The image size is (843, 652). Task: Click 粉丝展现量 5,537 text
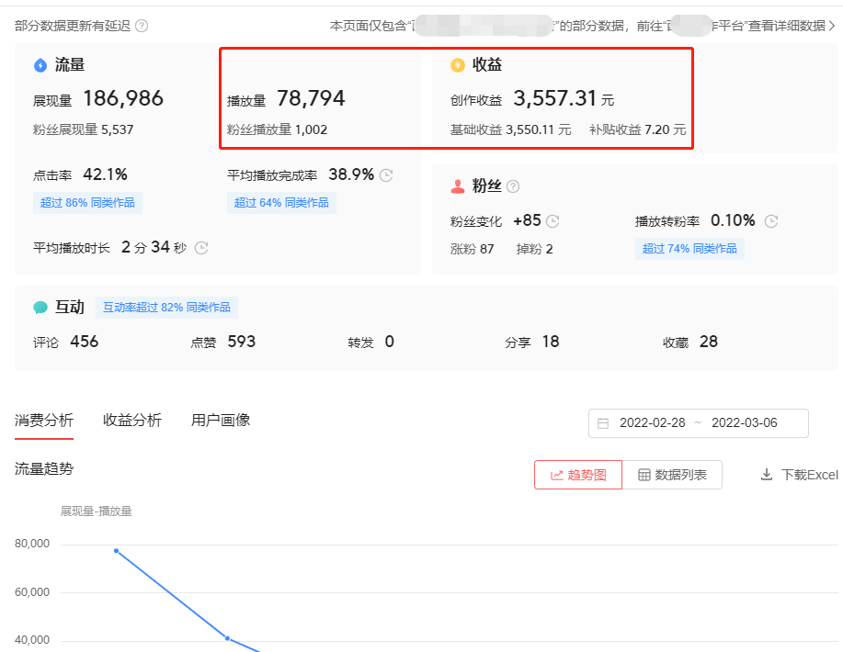pyautogui.click(x=84, y=129)
